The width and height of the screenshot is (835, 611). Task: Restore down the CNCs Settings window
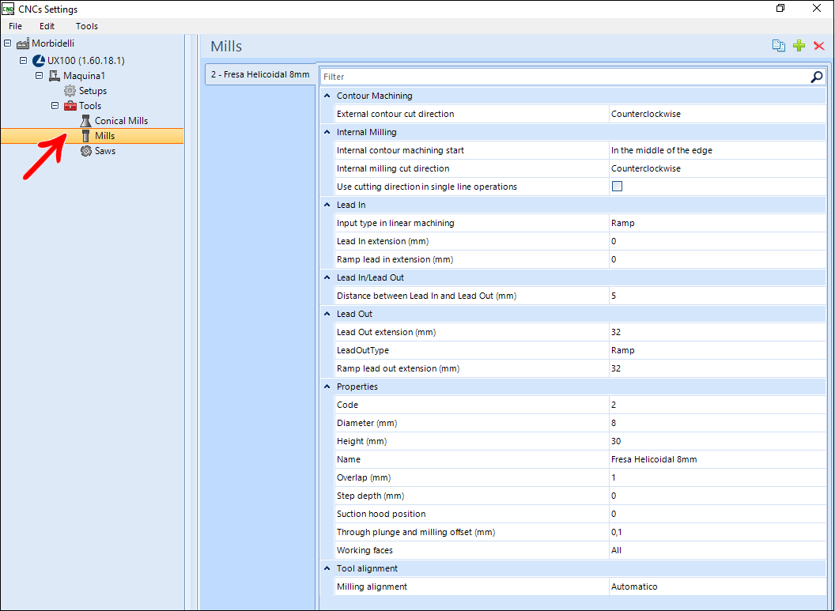[x=780, y=9]
